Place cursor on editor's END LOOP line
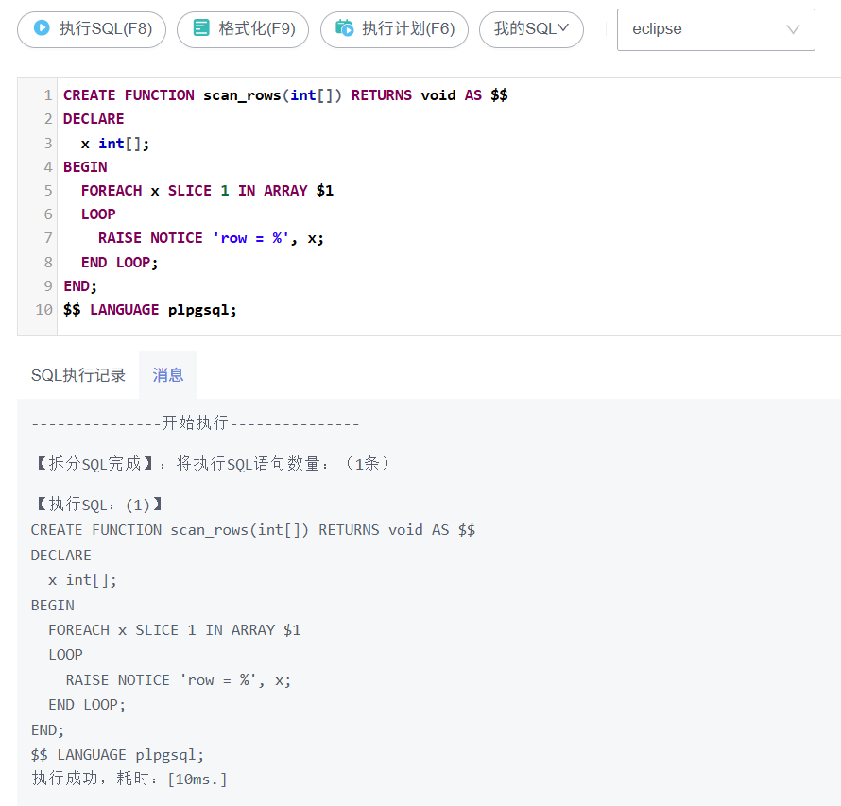The height and width of the screenshot is (806, 841). tap(120, 263)
